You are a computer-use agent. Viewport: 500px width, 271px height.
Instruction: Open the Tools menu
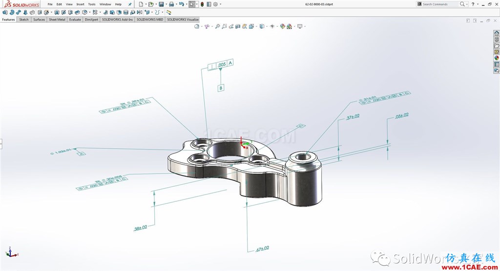coord(92,4)
